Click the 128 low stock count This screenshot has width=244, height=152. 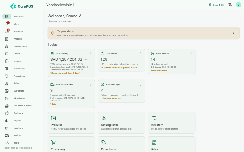click(x=104, y=59)
